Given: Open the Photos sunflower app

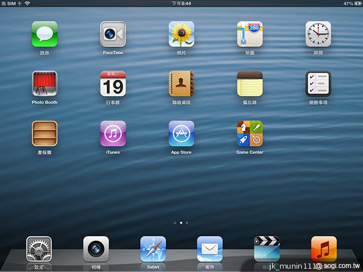Looking at the screenshot, I should [181, 34].
